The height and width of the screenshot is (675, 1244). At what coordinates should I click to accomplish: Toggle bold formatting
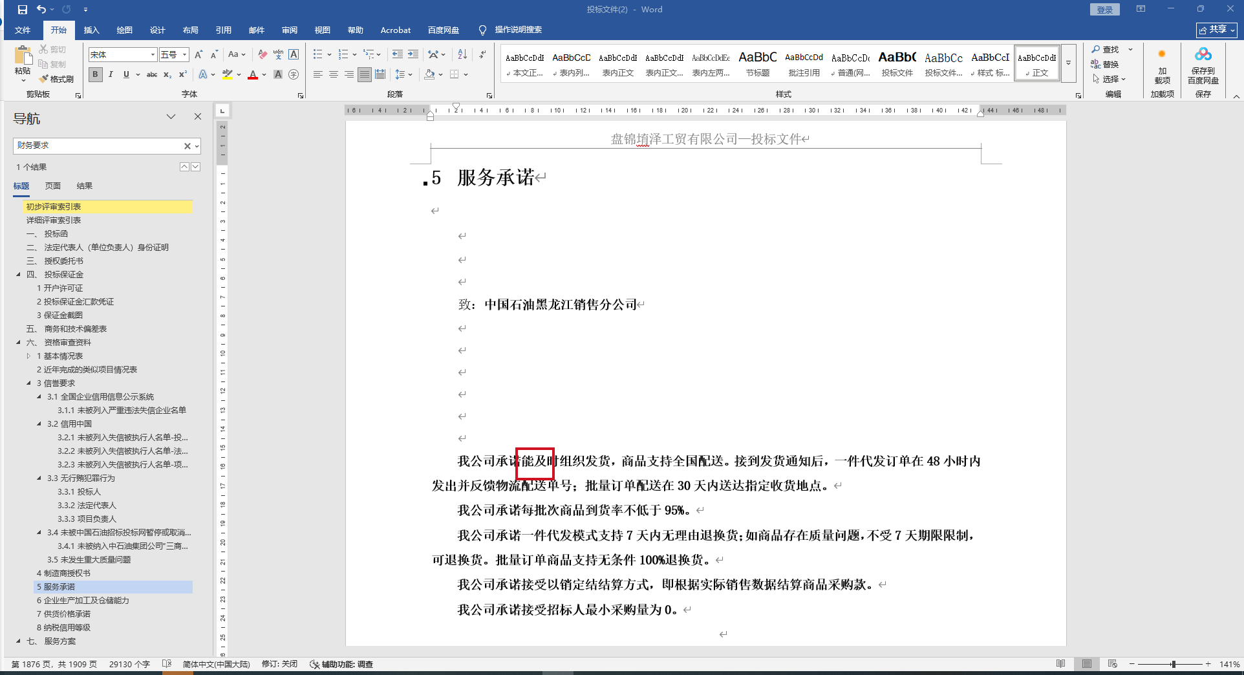tap(96, 74)
